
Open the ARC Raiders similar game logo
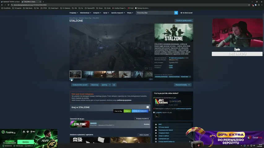coord(161,101)
